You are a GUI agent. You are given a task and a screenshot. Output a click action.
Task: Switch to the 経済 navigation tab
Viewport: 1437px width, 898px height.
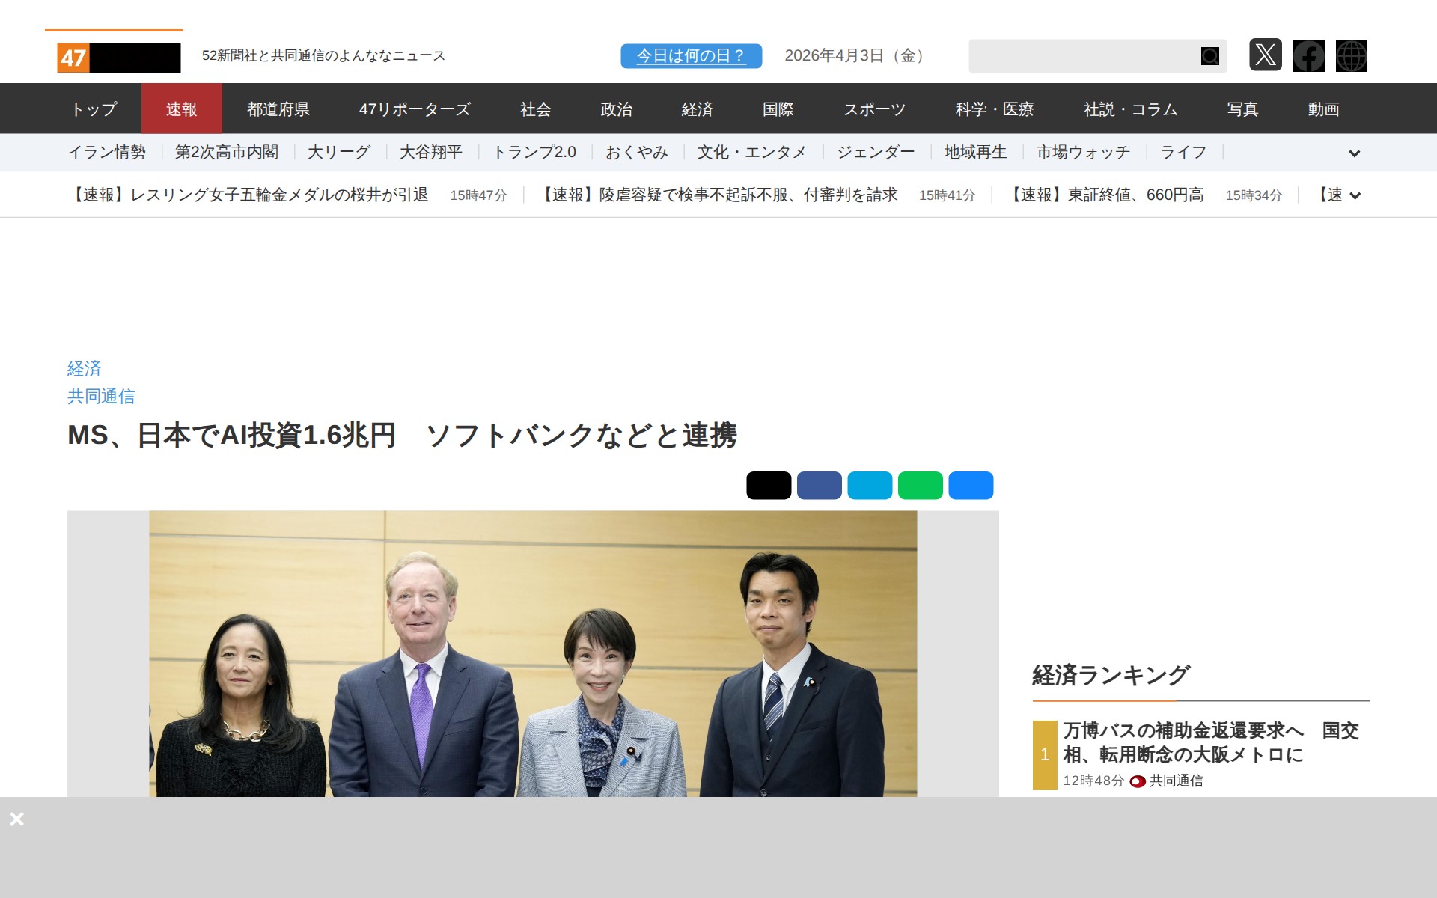tap(696, 109)
